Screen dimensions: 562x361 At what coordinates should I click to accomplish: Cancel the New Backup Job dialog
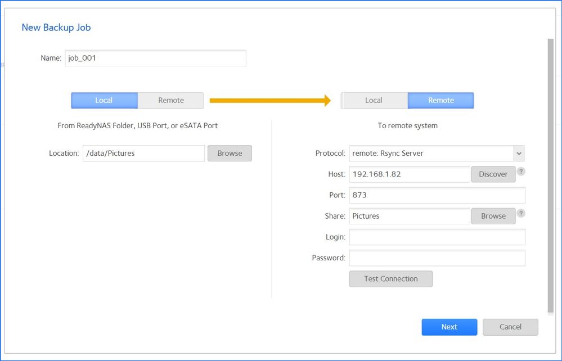pyautogui.click(x=510, y=327)
